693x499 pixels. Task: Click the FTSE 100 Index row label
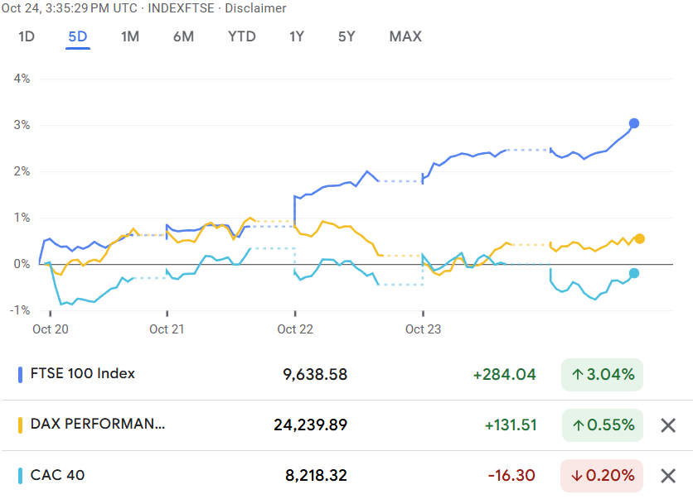(x=83, y=373)
